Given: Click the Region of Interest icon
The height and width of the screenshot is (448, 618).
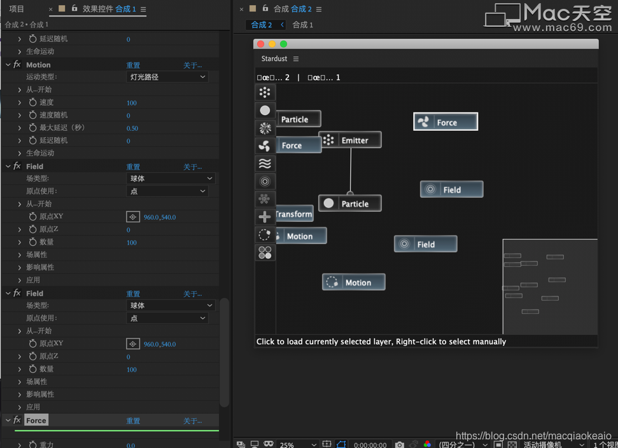Looking at the screenshot, I should click(x=498, y=444).
